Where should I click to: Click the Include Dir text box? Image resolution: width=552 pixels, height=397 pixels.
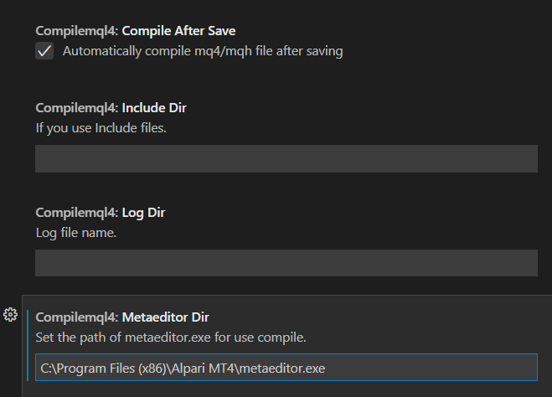(x=286, y=159)
